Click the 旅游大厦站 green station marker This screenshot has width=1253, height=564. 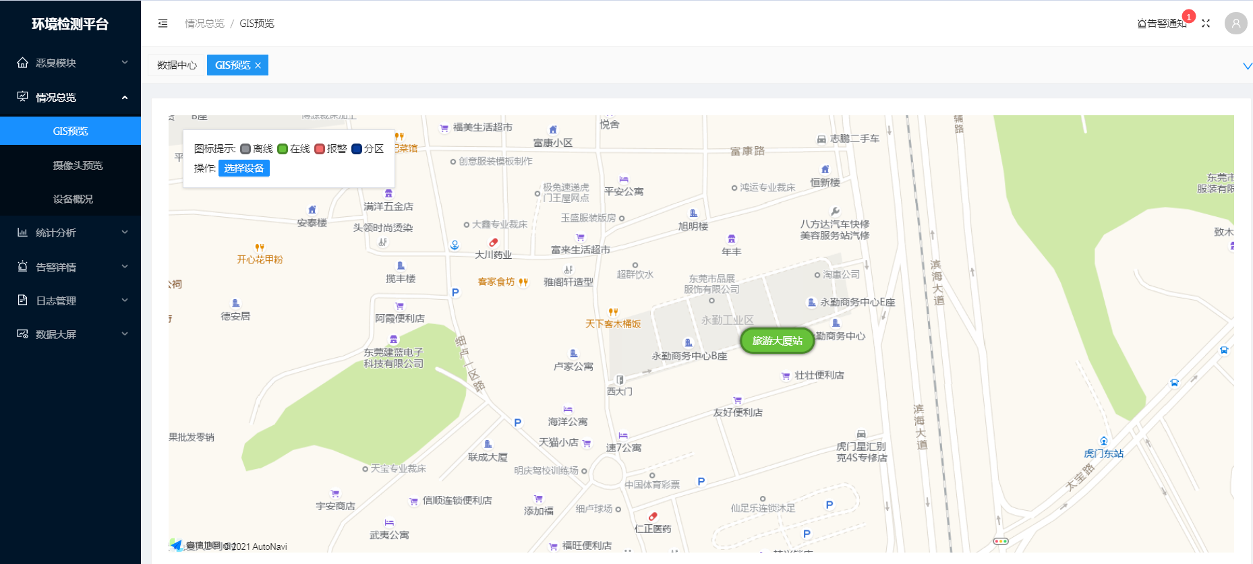click(x=778, y=341)
